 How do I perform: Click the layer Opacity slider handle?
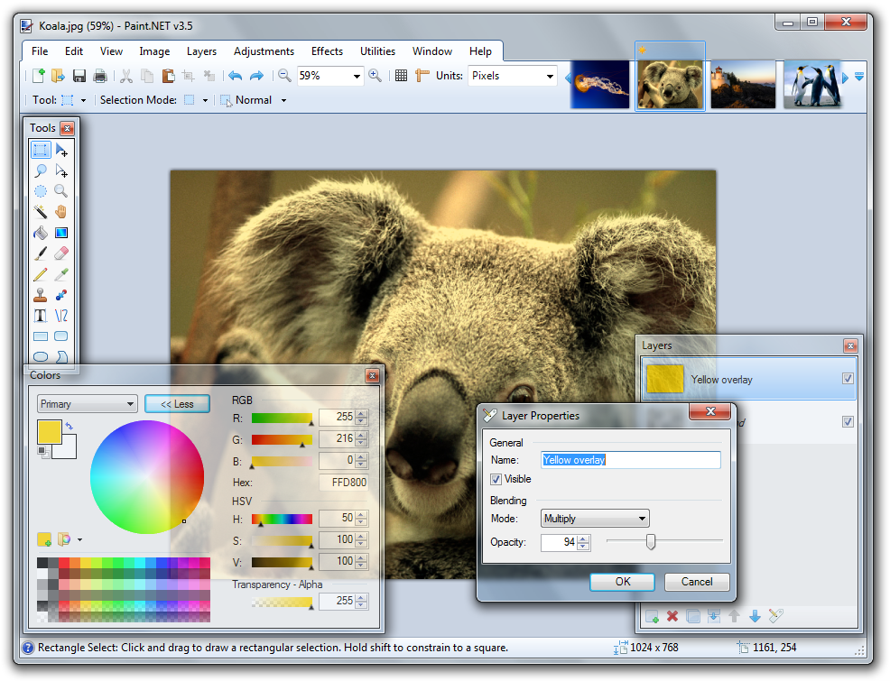[650, 542]
